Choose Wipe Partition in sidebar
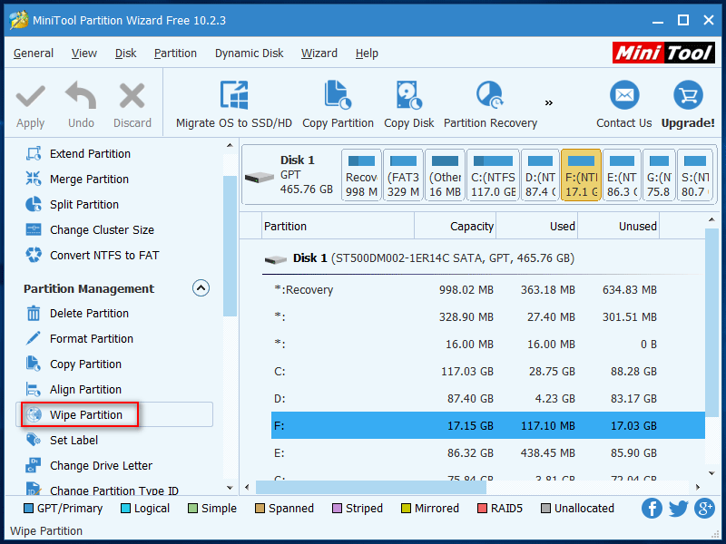 coord(85,415)
